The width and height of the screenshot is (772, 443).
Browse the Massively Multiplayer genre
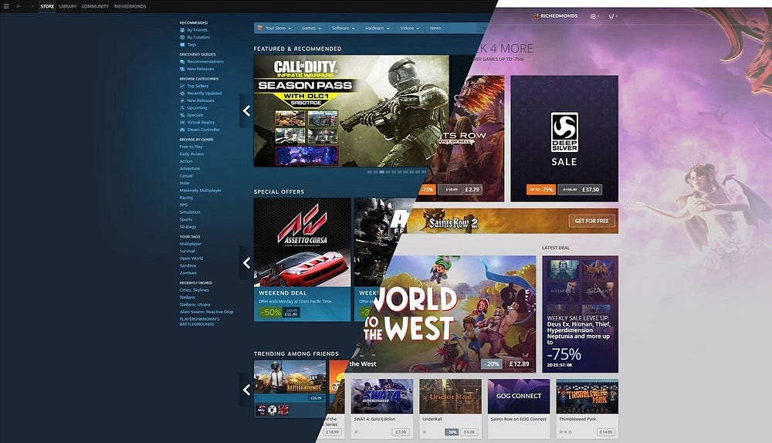(201, 191)
